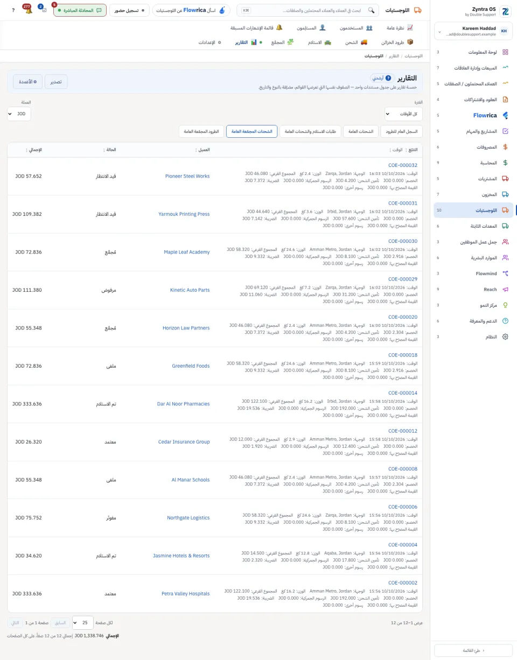Switch to 'طلبات الاستلام والشحنات العامة' tab

tap(311, 131)
